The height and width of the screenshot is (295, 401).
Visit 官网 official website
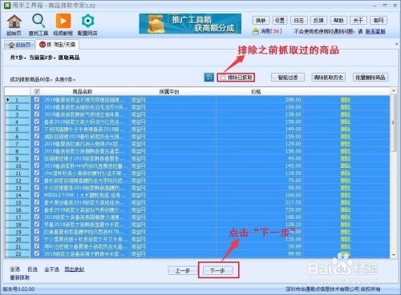379,20
